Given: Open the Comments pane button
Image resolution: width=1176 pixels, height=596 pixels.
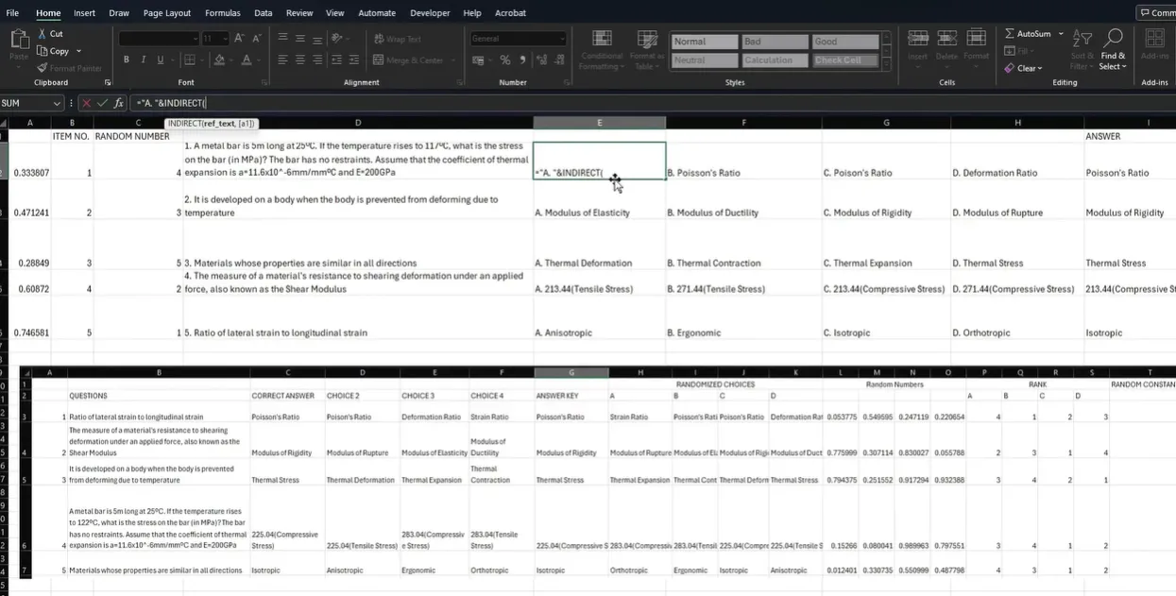Looking at the screenshot, I should (1156, 13).
